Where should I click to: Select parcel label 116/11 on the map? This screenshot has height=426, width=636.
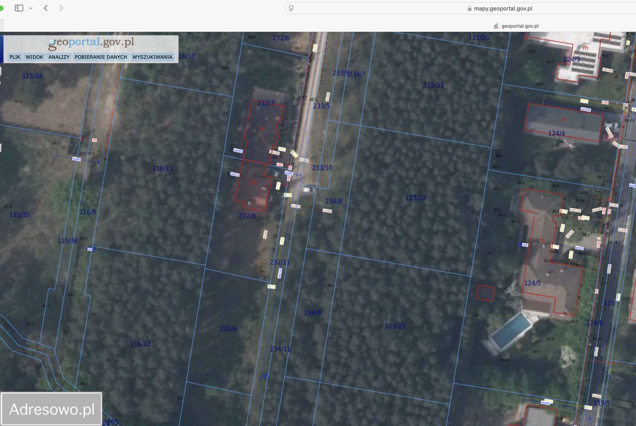163,169
